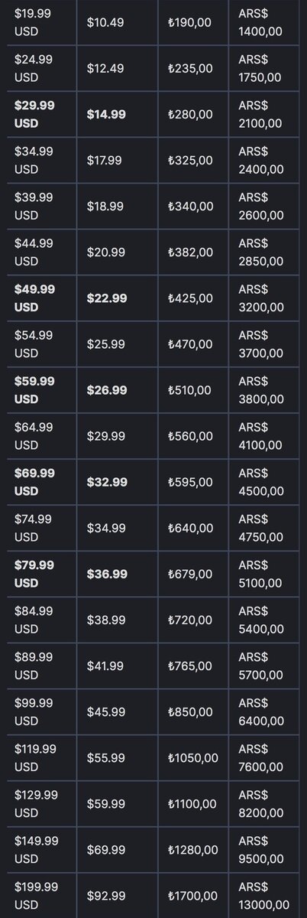
Task: Click the bold $22.99 price cell
Action: pos(117,298)
